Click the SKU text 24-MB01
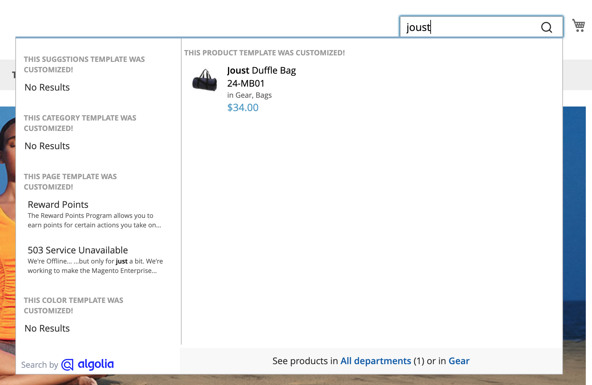592x385 pixels. click(x=246, y=83)
